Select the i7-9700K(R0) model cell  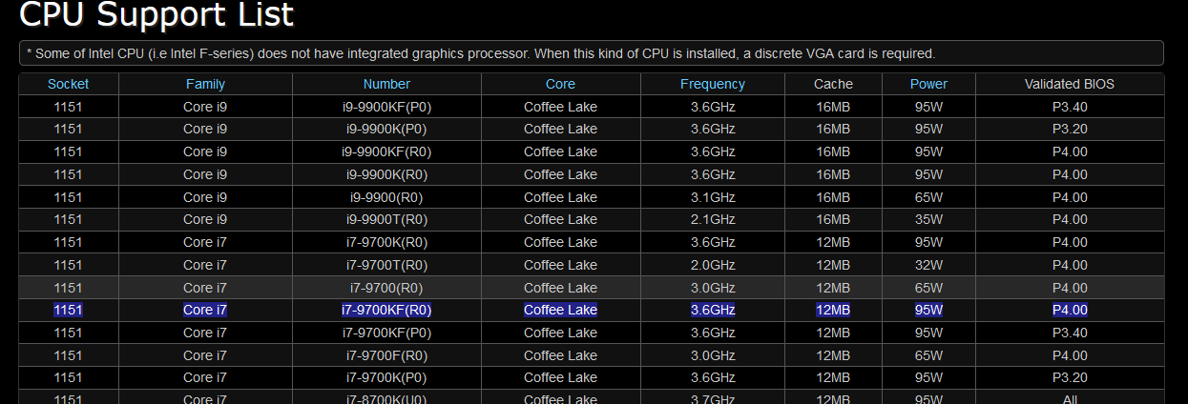386,242
